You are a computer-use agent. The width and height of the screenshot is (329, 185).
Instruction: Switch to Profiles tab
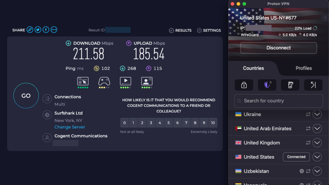click(304, 68)
